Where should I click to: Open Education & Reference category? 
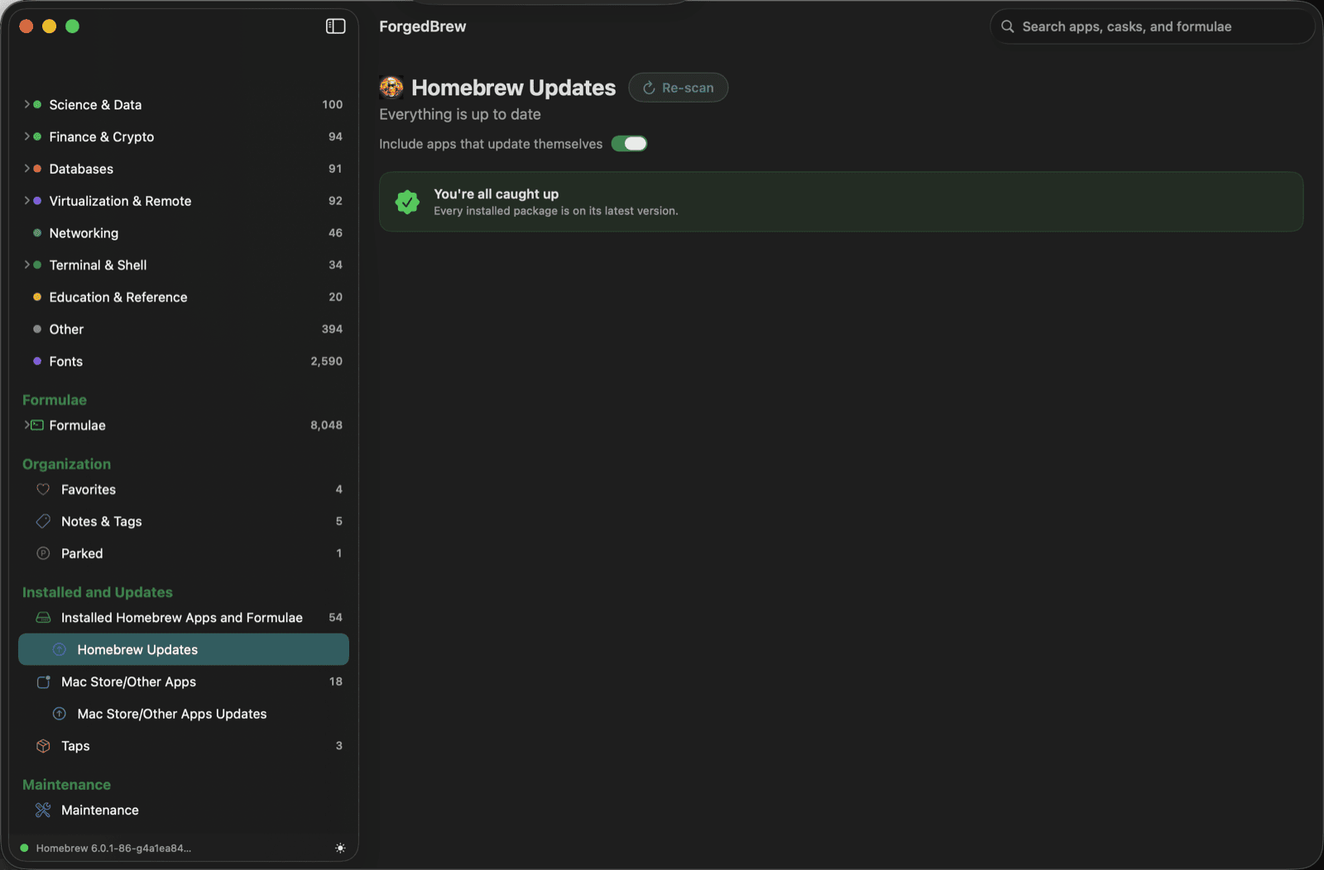click(184, 297)
